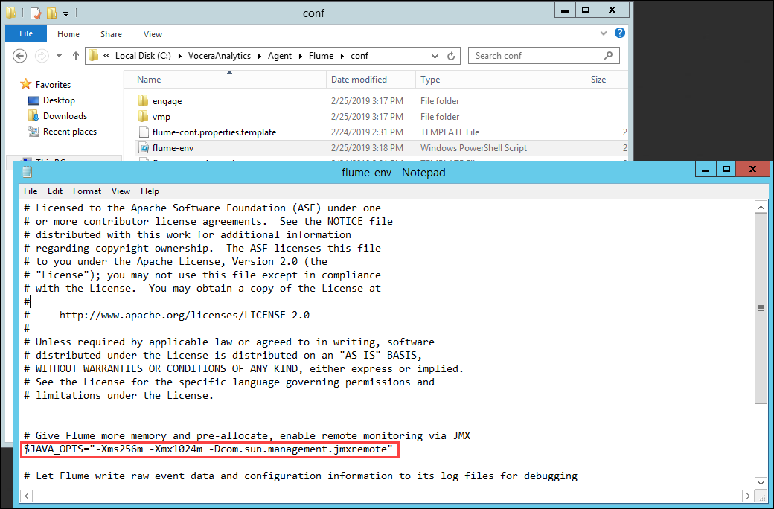Open the Format menu in Notepad
This screenshot has width=774, height=509.
[x=86, y=191]
